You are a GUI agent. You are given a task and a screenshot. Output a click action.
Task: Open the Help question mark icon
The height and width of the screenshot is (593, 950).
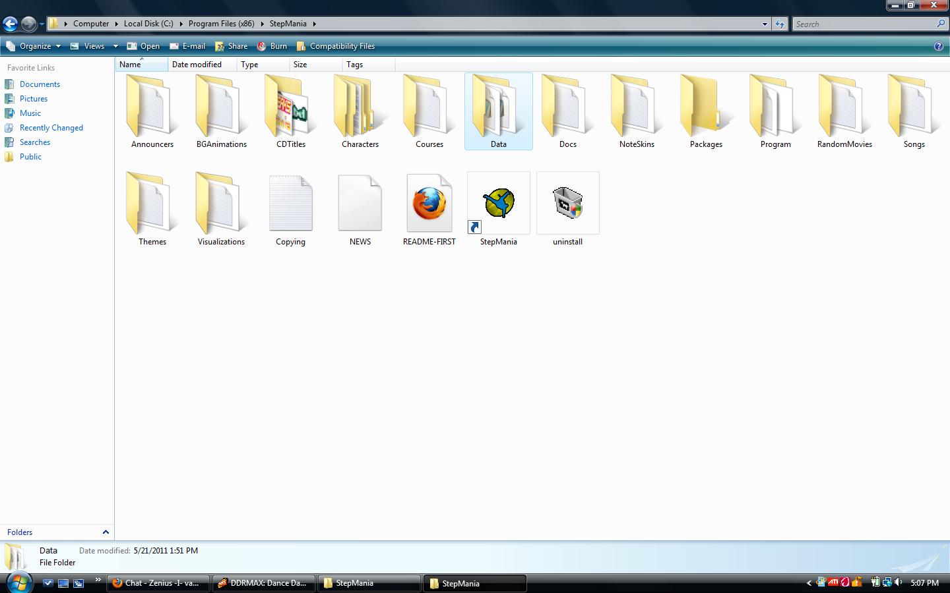click(939, 46)
